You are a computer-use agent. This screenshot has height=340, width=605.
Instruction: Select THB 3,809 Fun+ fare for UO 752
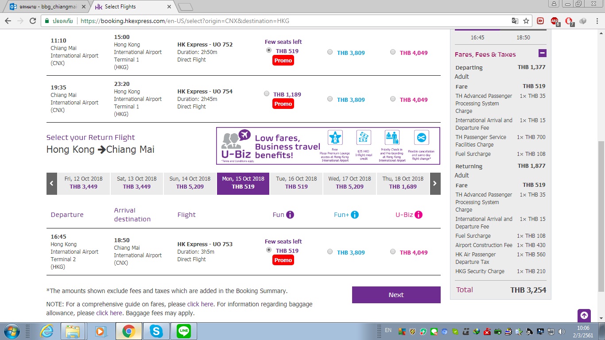click(330, 52)
